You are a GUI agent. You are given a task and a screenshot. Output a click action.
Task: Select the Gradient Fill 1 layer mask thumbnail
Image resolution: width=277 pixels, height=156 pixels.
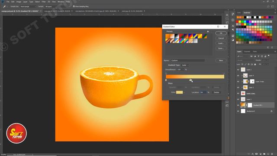click(250, 105)
